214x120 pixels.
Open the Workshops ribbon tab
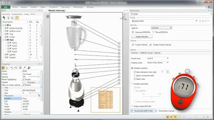pyautogui.click(x=78, y=7)
